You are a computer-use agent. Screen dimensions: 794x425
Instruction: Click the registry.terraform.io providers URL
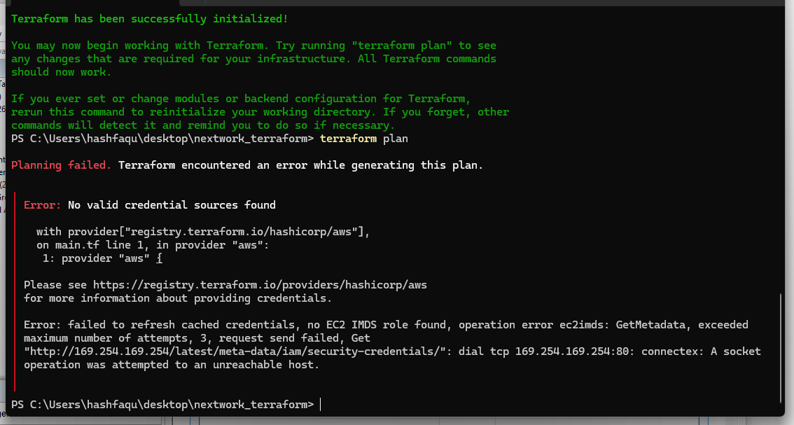(260, 285)
